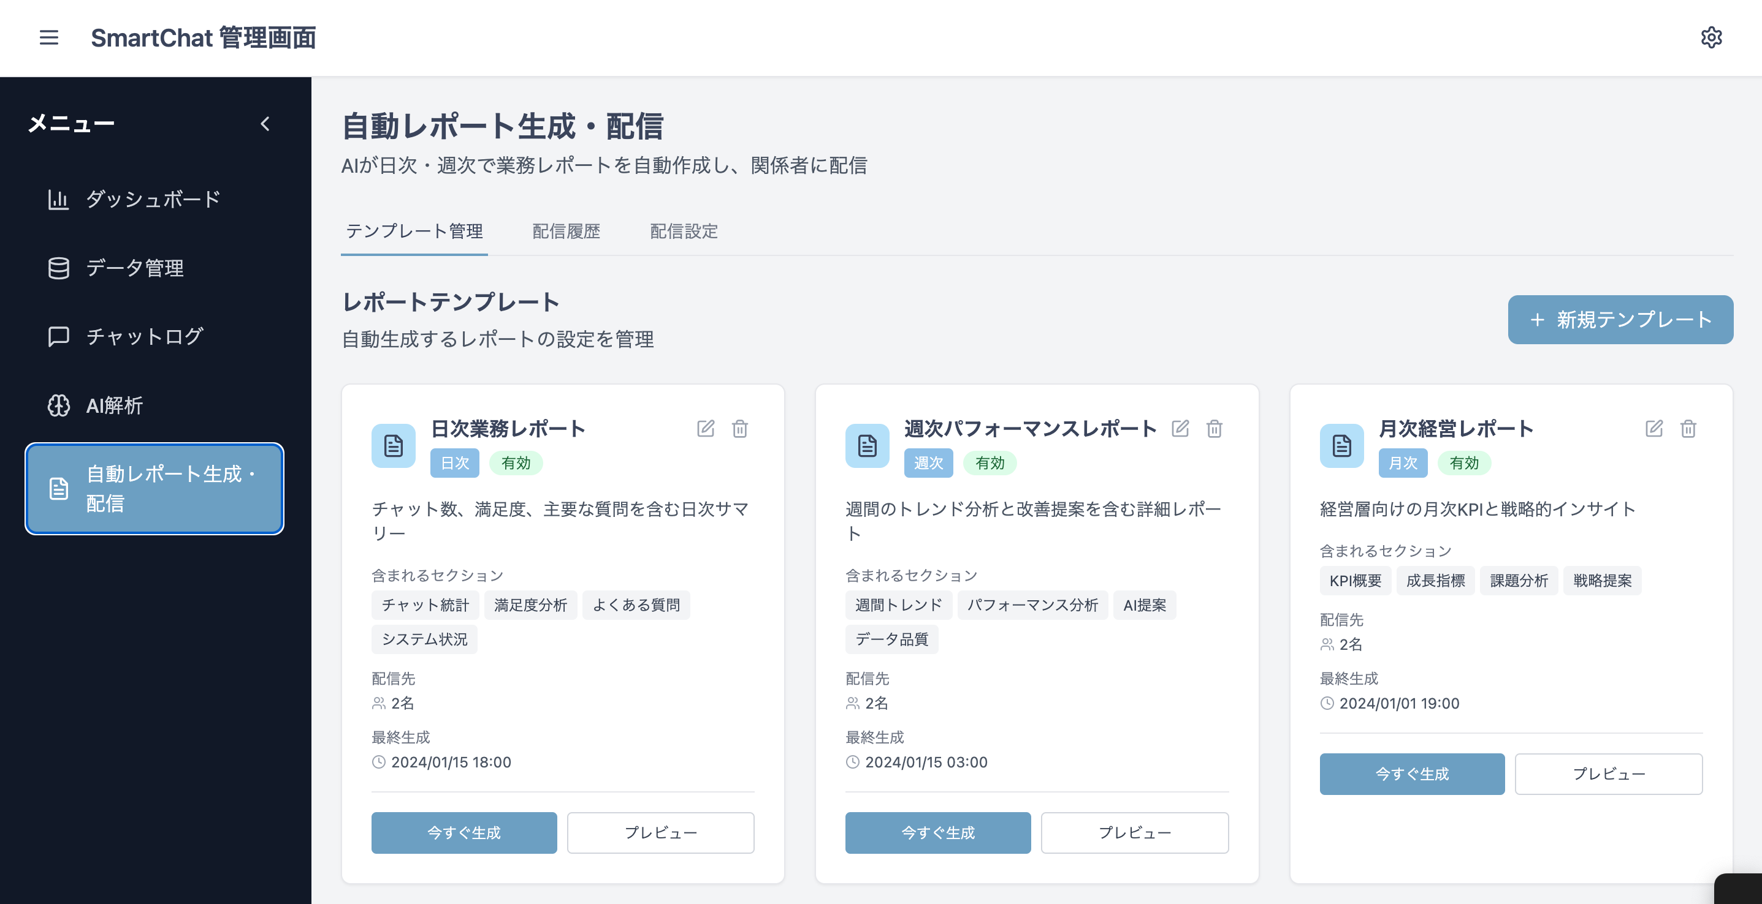1762x904 pixels.
Task: Switch to the 配信履歴 tab
Action: 566,232
